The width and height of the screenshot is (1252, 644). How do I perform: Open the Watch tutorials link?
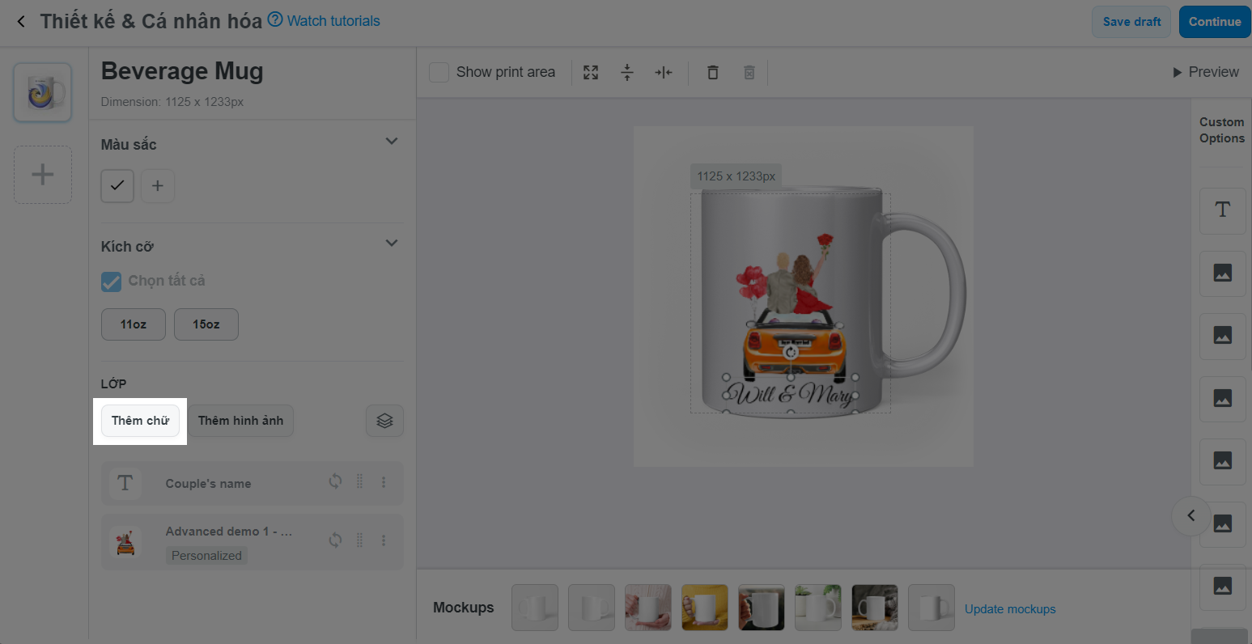(x=324, y=21)
